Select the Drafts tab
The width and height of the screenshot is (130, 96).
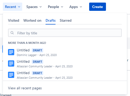pos(51,20)
